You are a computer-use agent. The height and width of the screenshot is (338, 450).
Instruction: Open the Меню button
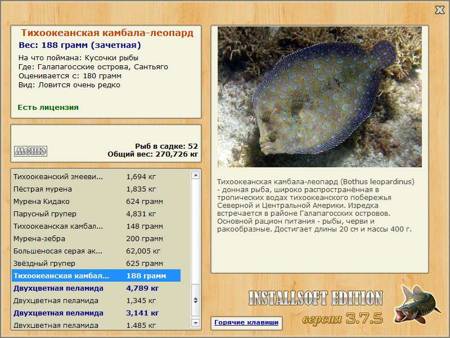click(x=30, y=151)
